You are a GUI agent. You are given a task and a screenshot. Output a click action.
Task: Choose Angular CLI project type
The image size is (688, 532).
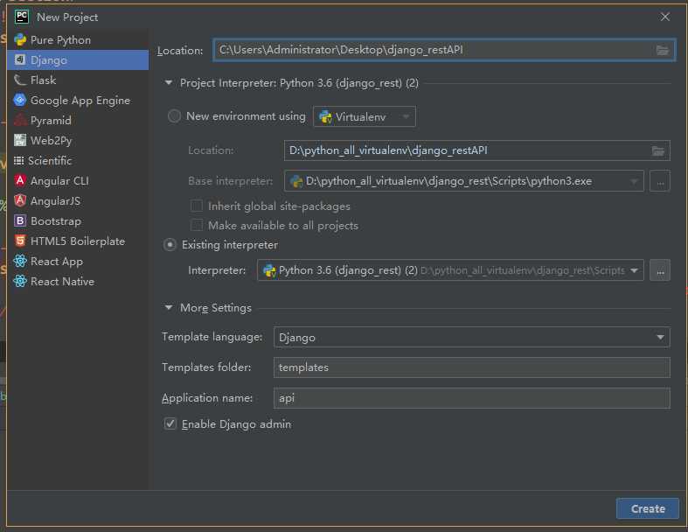(78, 180)
